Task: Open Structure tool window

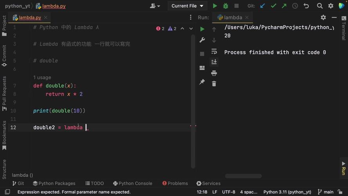Action: point(4,169)
